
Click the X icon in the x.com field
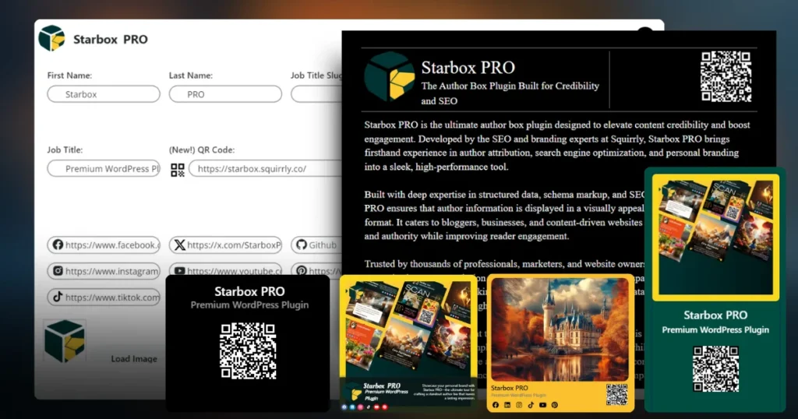point(180,245)
